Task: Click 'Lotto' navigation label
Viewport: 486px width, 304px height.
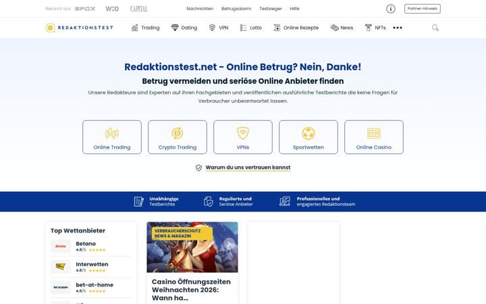Action: pos(256,28)
